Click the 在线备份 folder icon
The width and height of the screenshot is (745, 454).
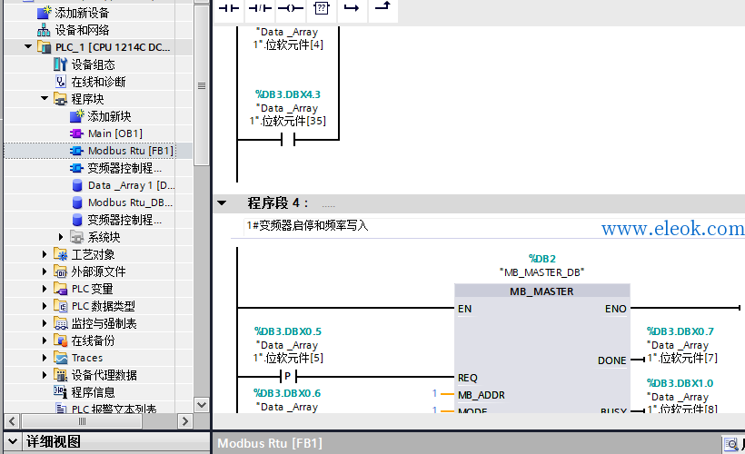point(60,340)
